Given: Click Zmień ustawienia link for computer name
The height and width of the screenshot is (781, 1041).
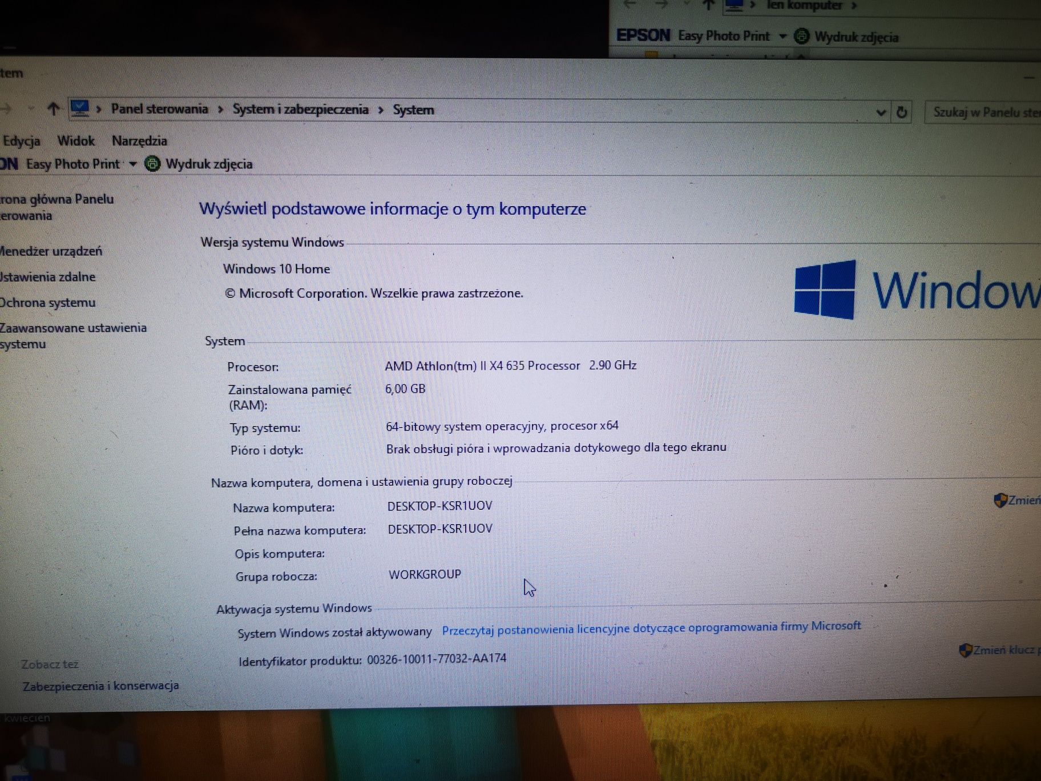Looking at the screenshot, I should 1024,500.
